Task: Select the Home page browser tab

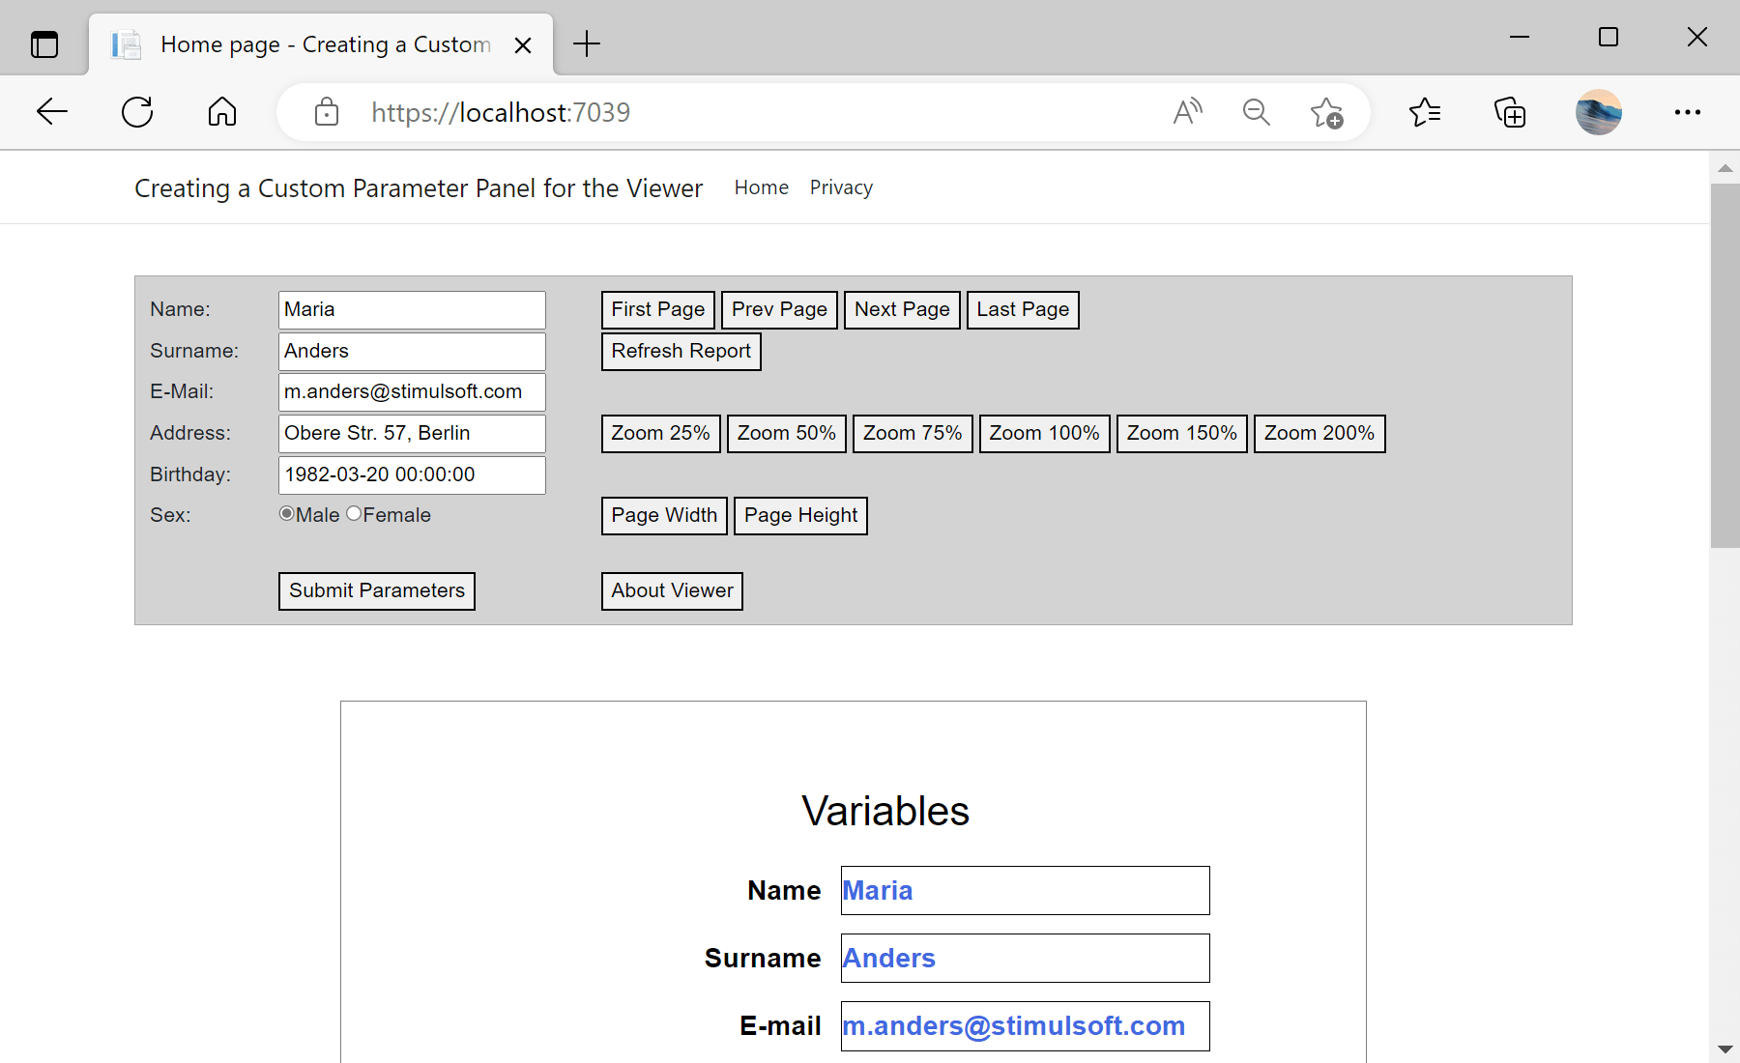Action: click(319, 43)
